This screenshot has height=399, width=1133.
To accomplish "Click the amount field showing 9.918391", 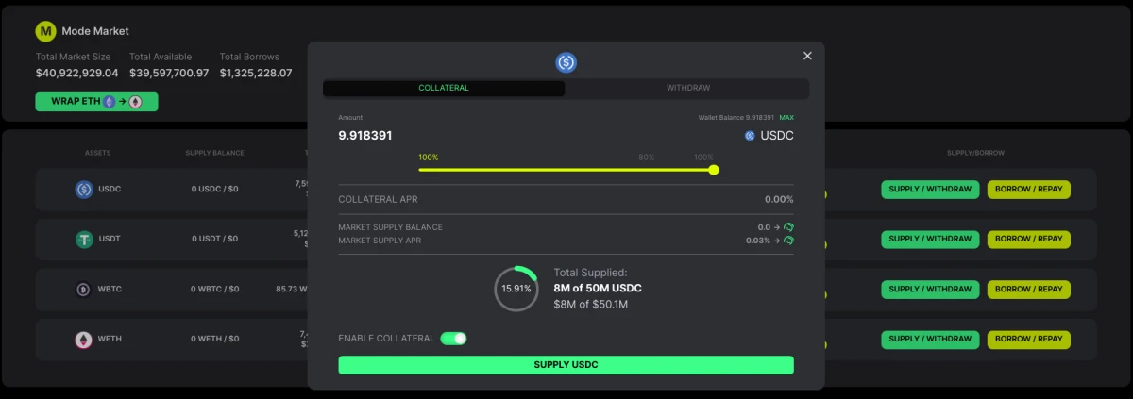I will pyautogui.click(x=365, y=136).
